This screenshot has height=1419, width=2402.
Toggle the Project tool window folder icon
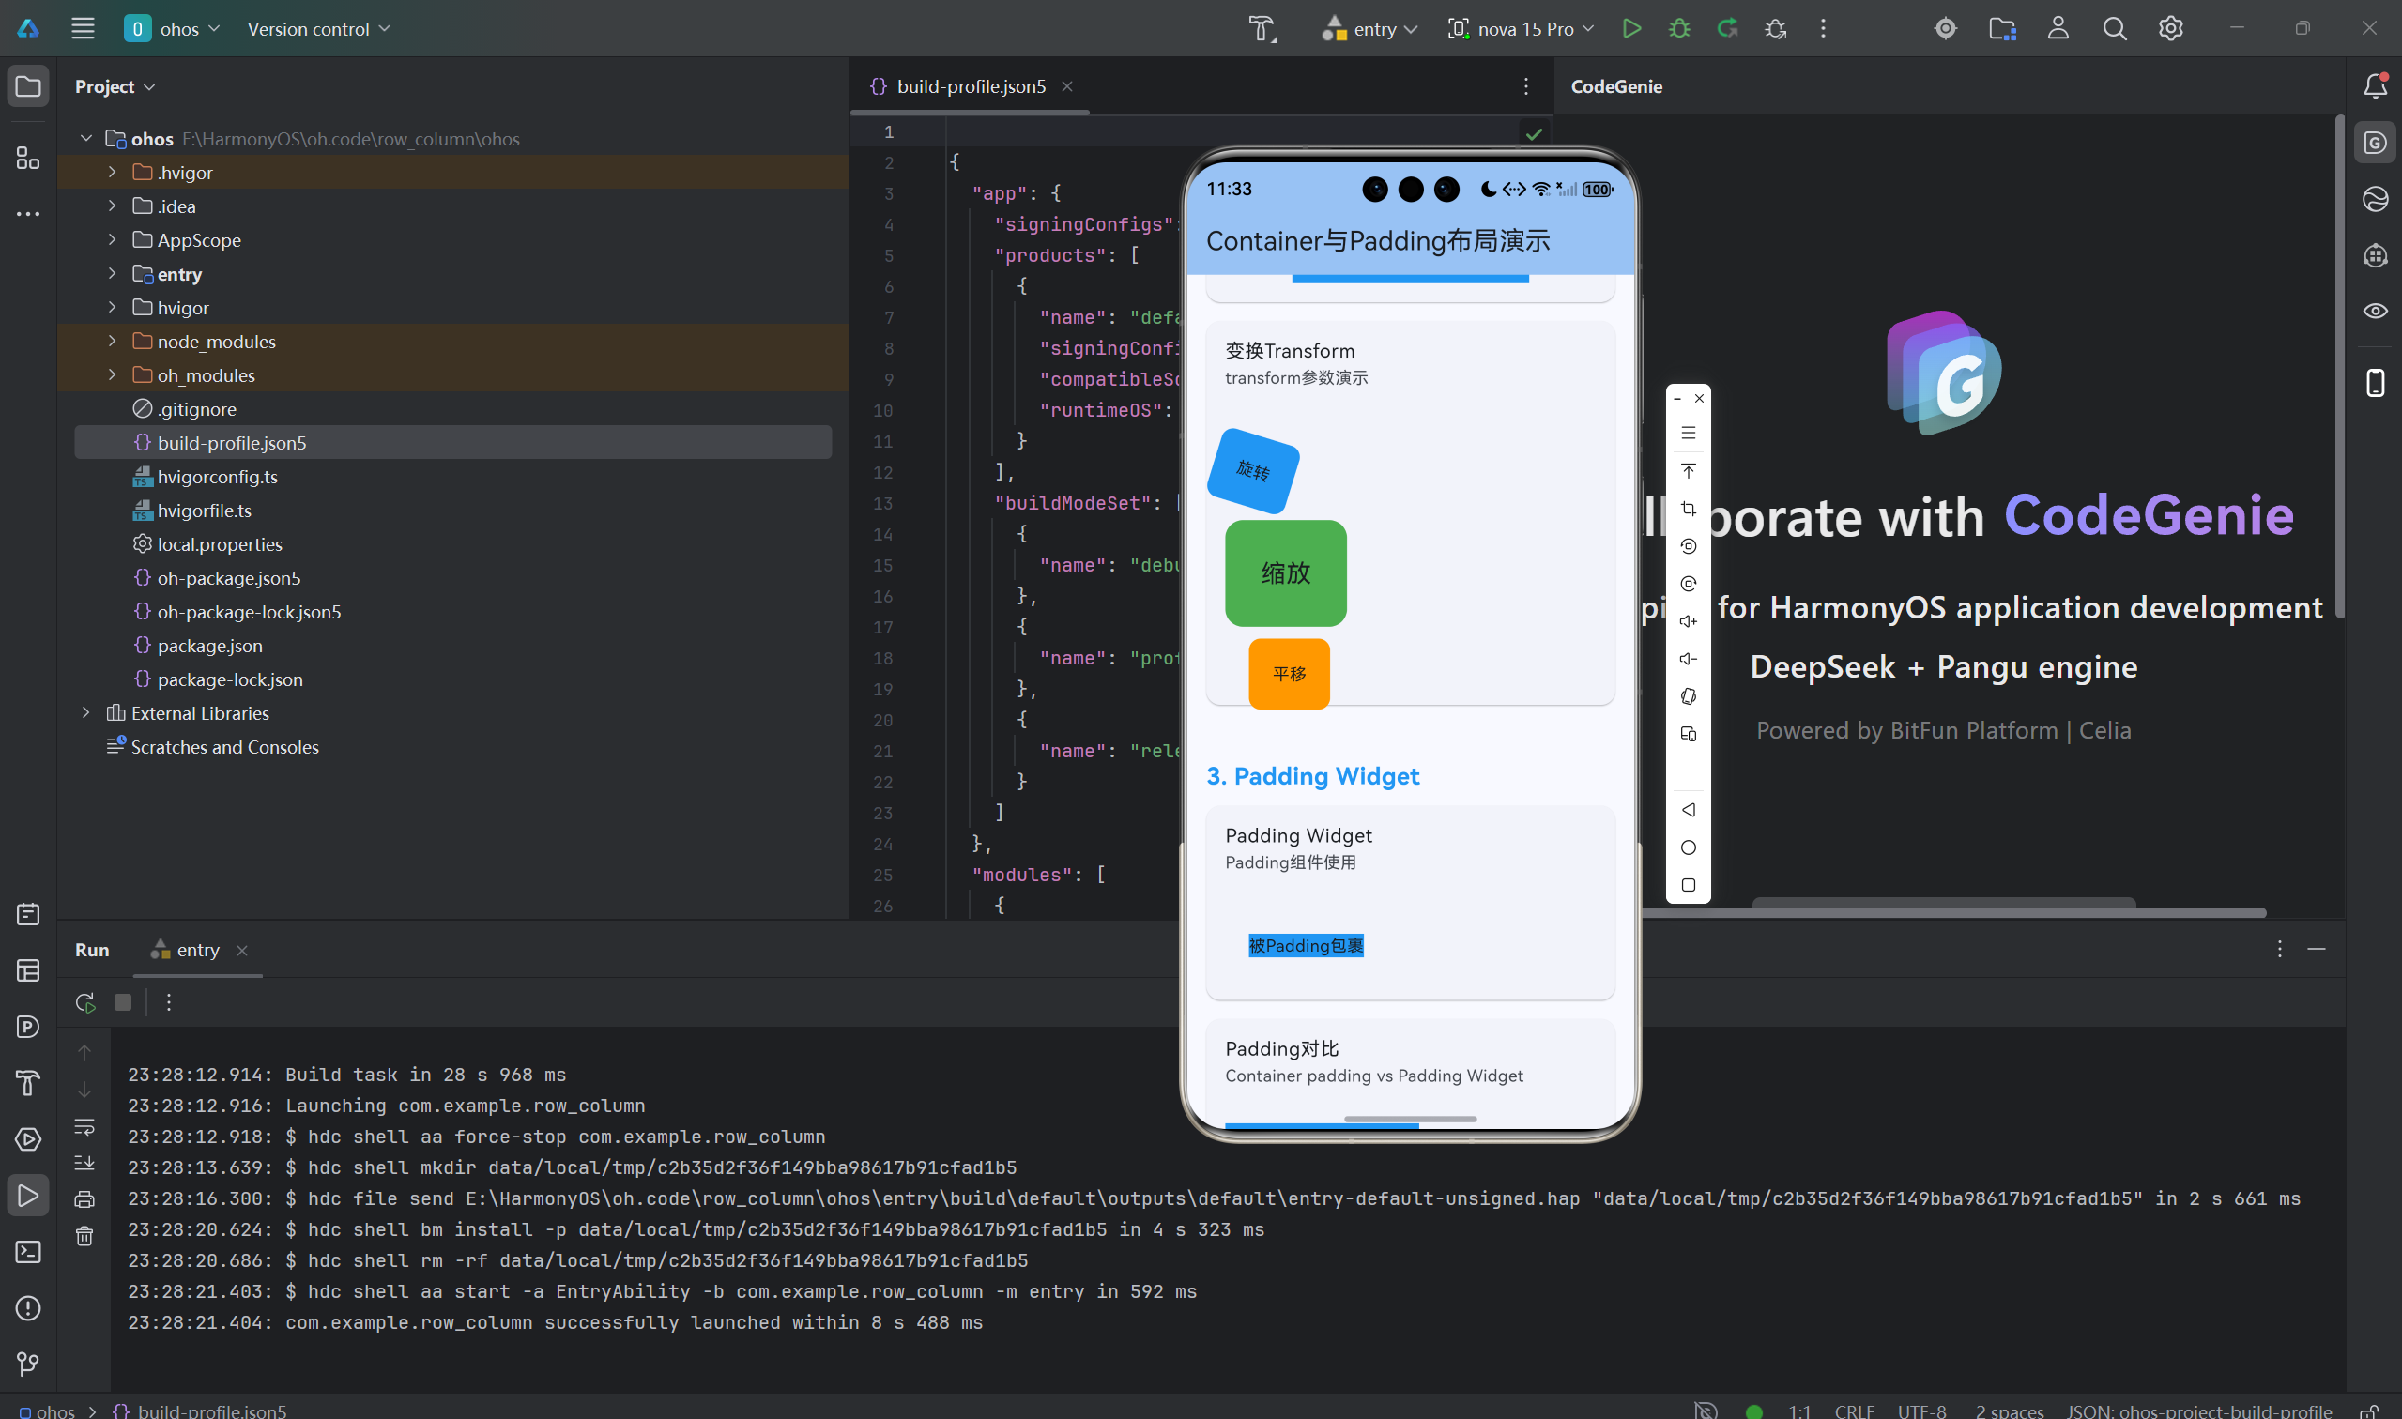point(28,86)
